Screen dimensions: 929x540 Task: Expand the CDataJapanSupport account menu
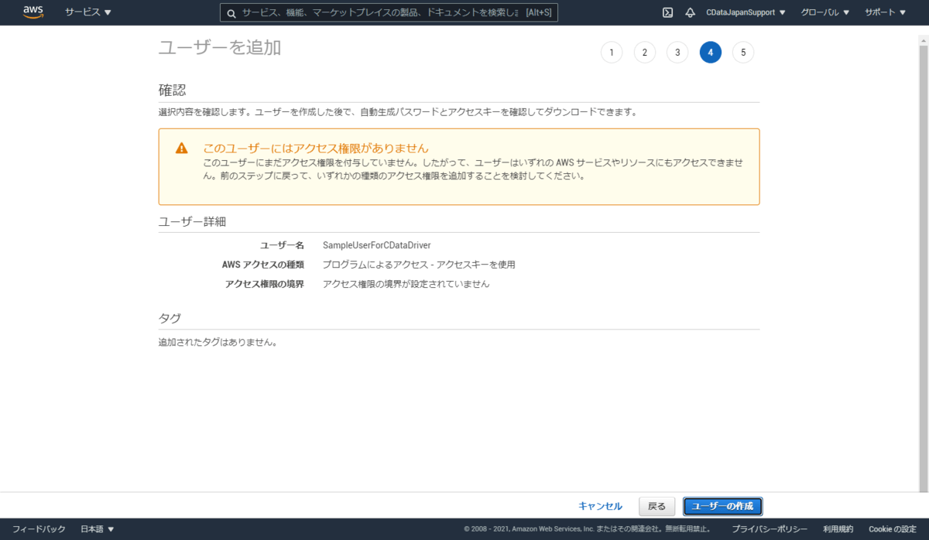(x=746, y=12)
